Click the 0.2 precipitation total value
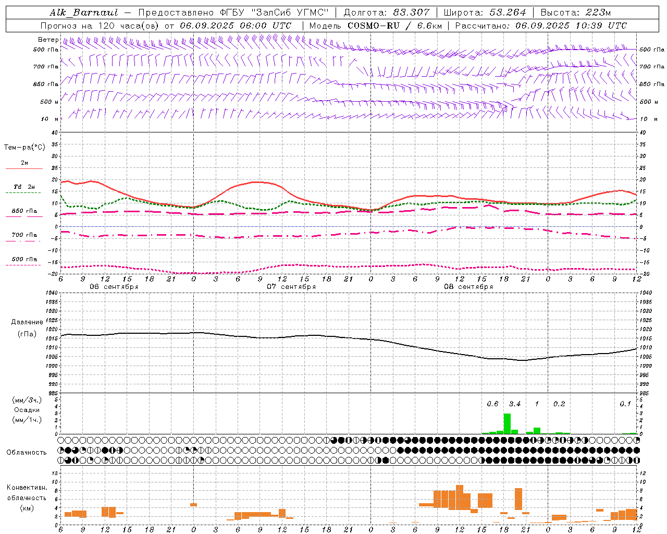The image size is (667, 534). tap(559, 404)
